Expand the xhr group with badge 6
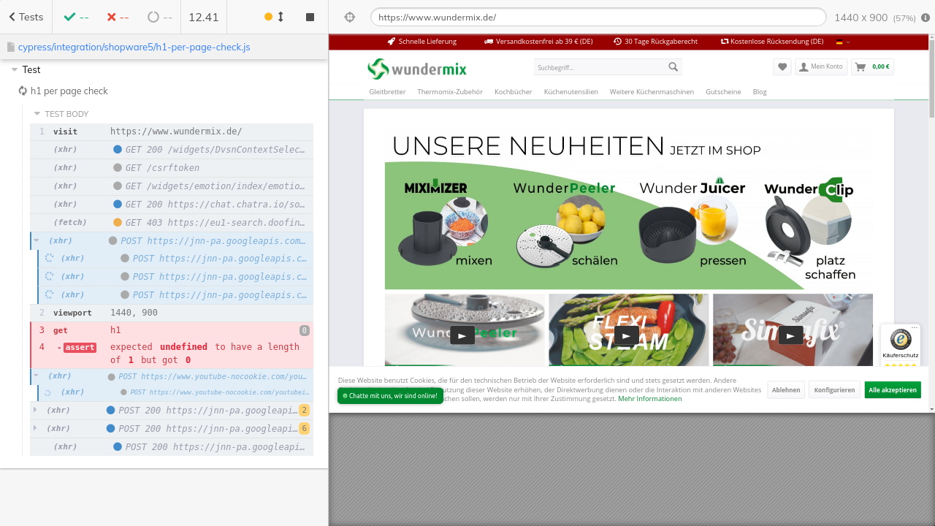The image size is (935, 526). coord(34,429)
